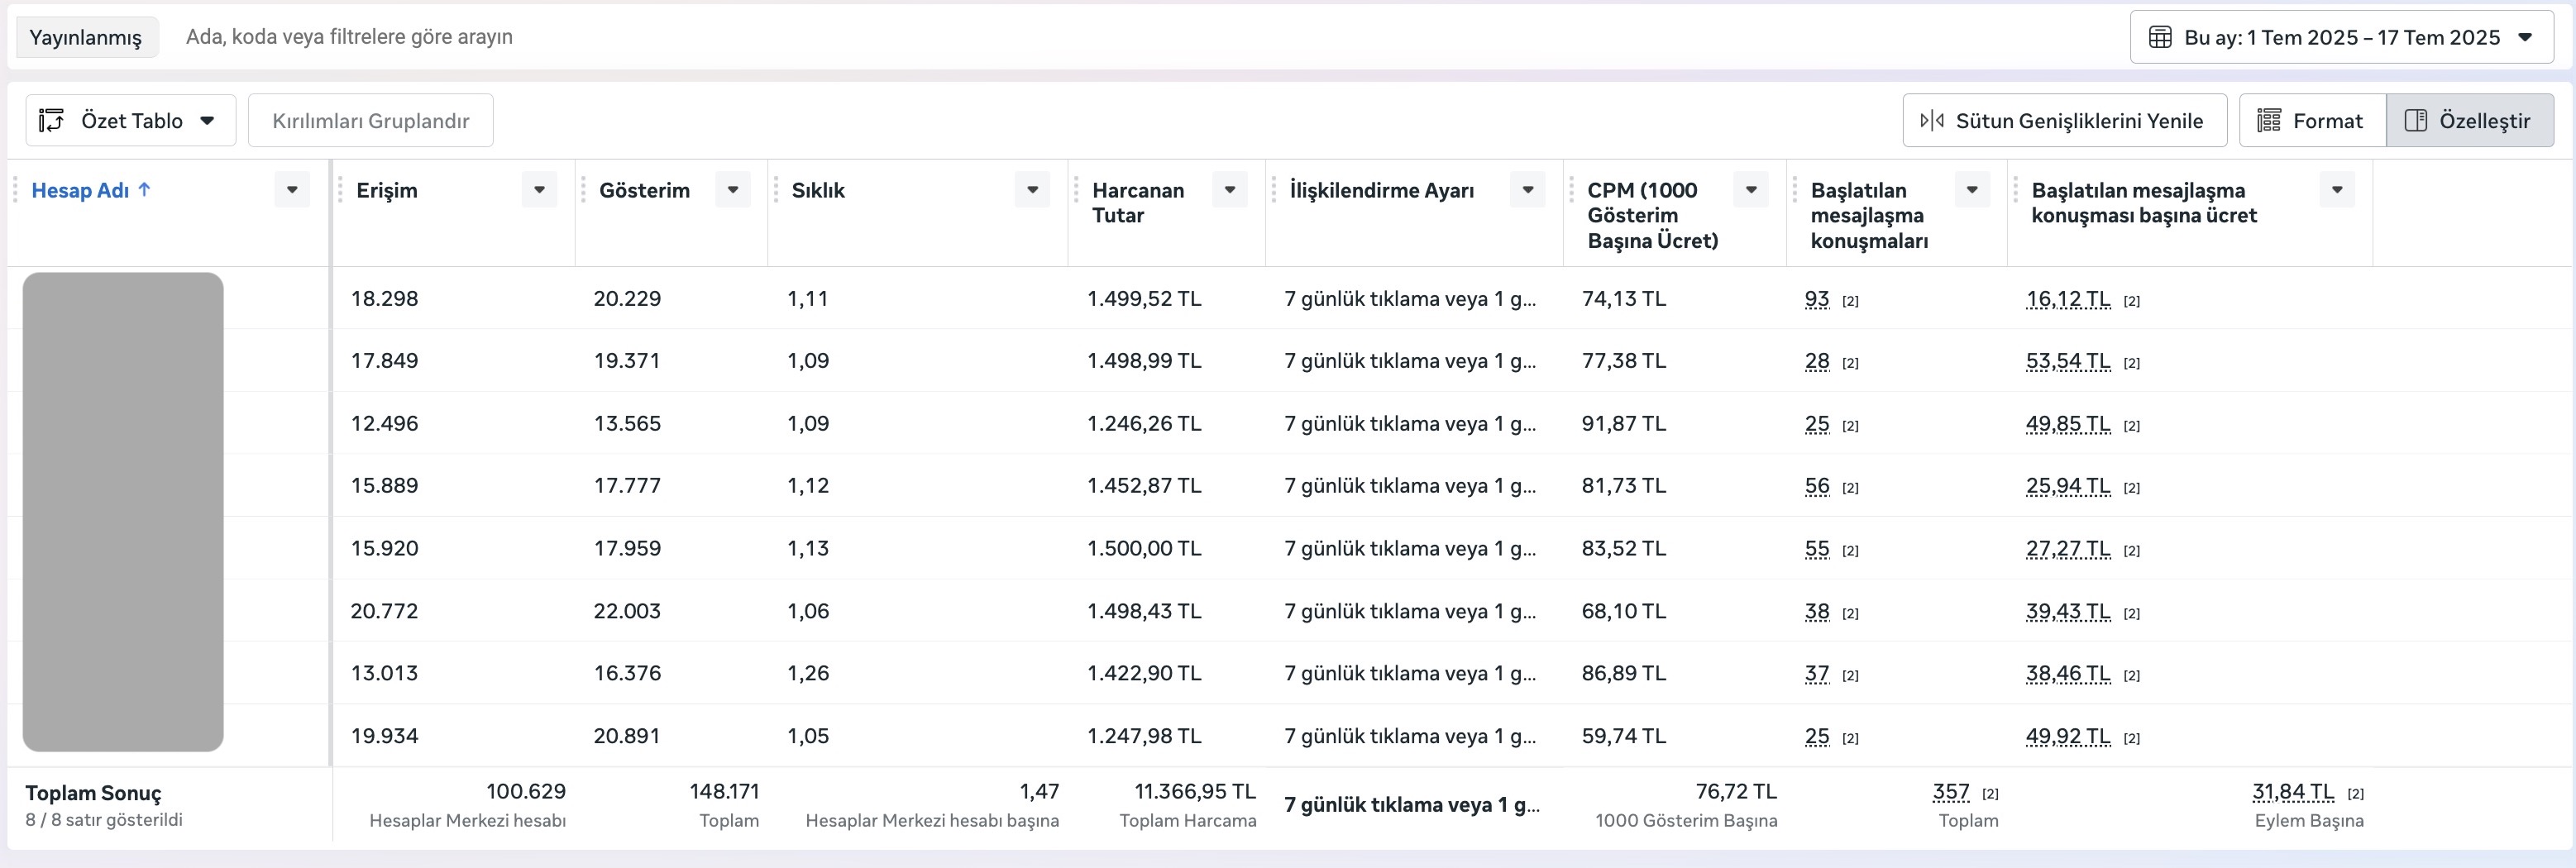Select the Harcanan Tutar cell 1.246,26 TL
2576x868 pixels.
[x=1144, y=424]
